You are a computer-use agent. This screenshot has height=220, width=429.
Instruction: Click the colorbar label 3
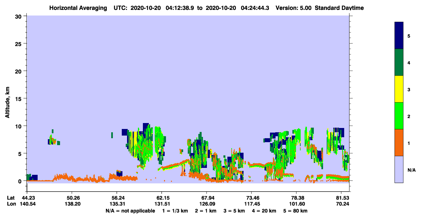click(409, 89)
